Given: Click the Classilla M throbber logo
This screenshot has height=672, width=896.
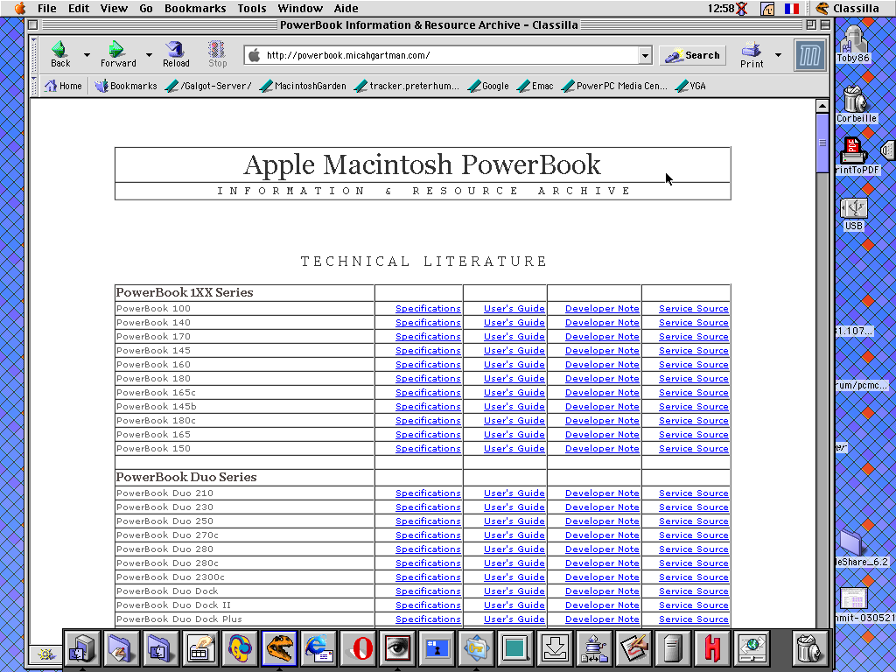Looking at the screenshot, I should pos(809,55).
